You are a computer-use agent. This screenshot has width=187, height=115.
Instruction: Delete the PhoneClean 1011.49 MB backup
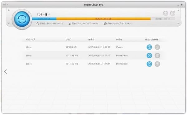(157, 56)
